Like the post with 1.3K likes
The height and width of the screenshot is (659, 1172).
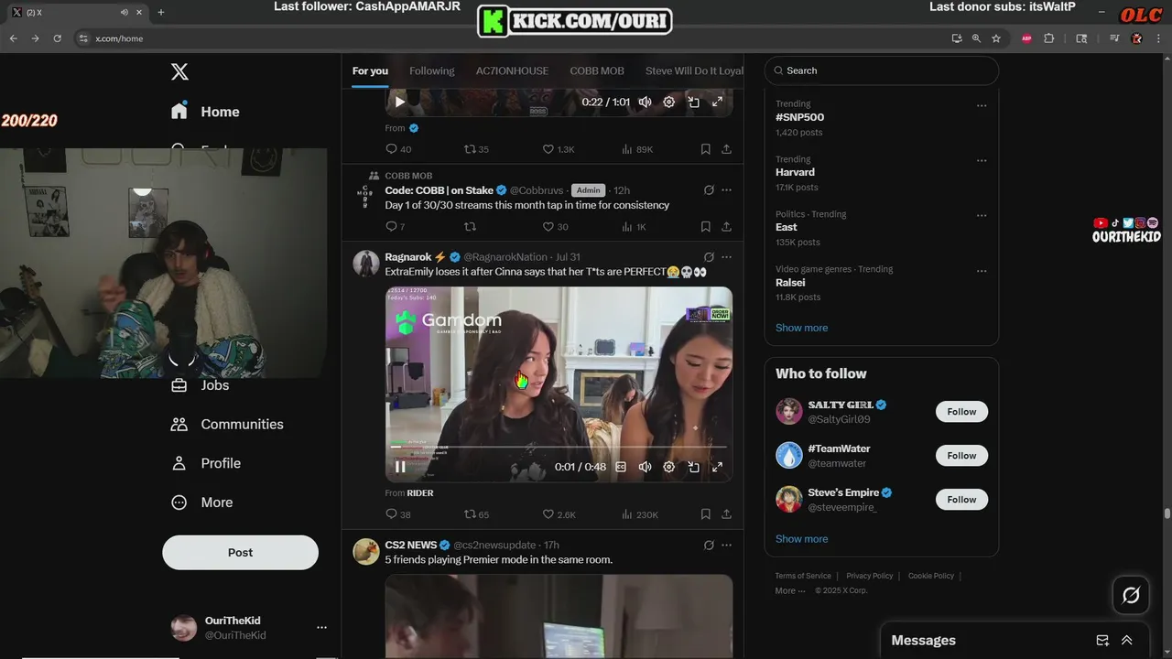559,149
